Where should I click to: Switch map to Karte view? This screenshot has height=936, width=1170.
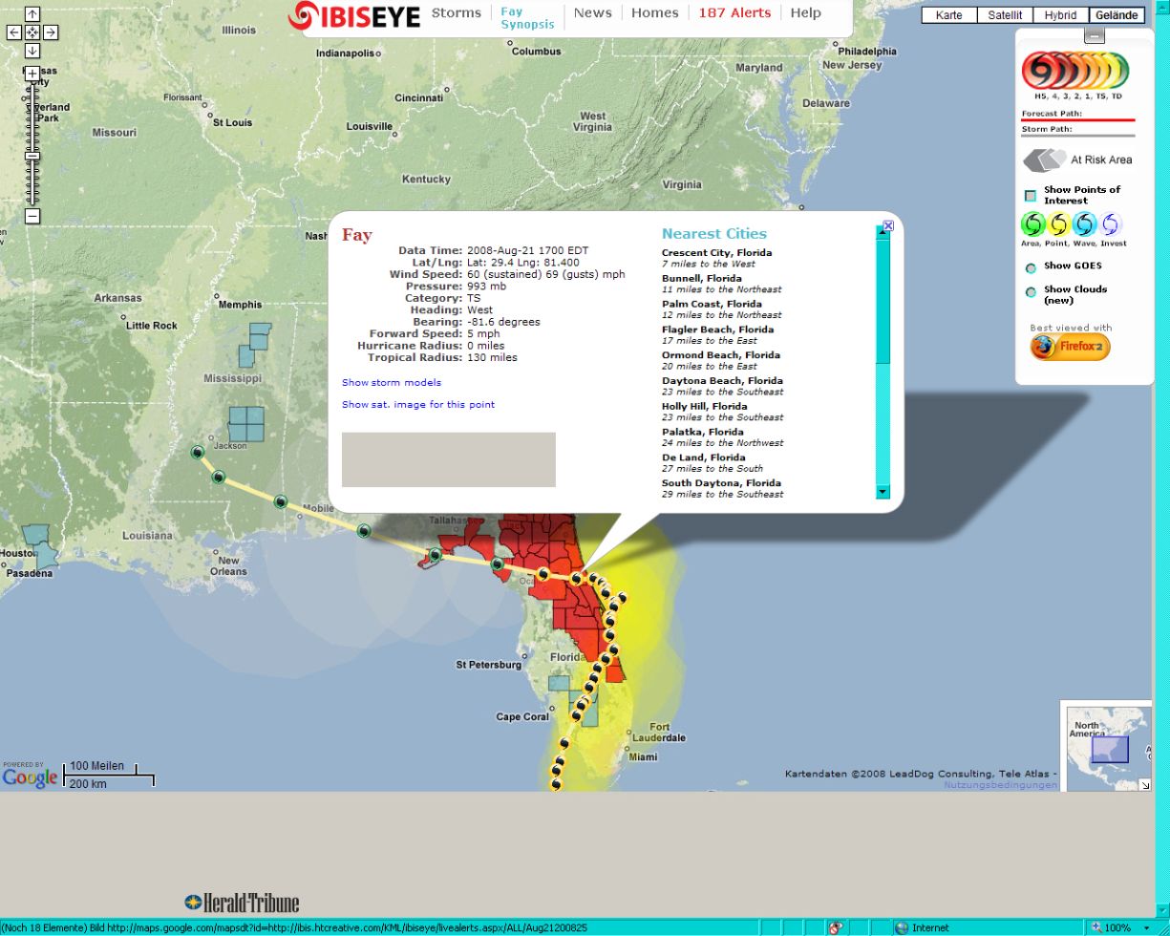[x=949, y=15]
